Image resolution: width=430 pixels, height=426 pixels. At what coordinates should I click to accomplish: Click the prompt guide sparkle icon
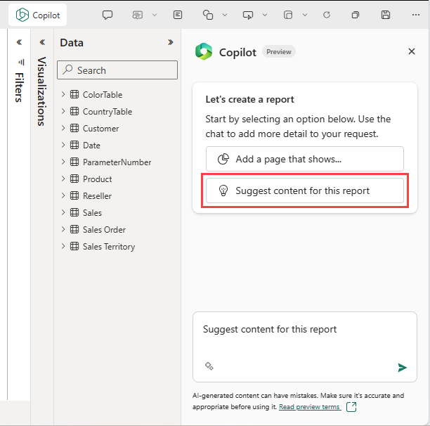(x=209, y=366)
